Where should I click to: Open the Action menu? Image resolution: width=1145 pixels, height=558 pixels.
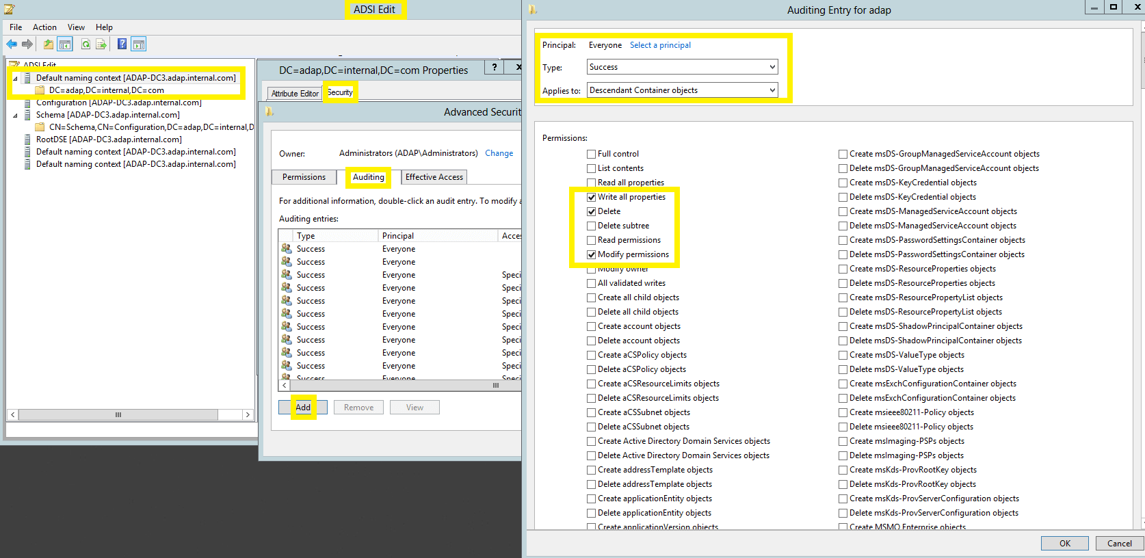(x=44, y=27)
